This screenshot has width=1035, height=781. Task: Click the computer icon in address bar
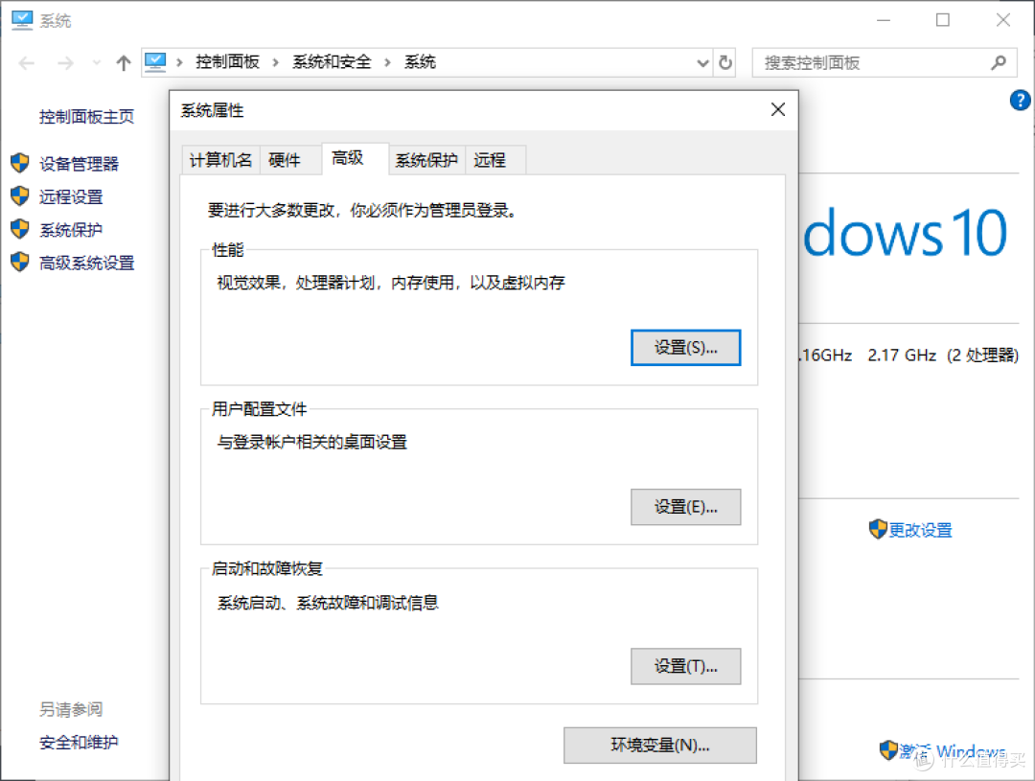point(155,62)
